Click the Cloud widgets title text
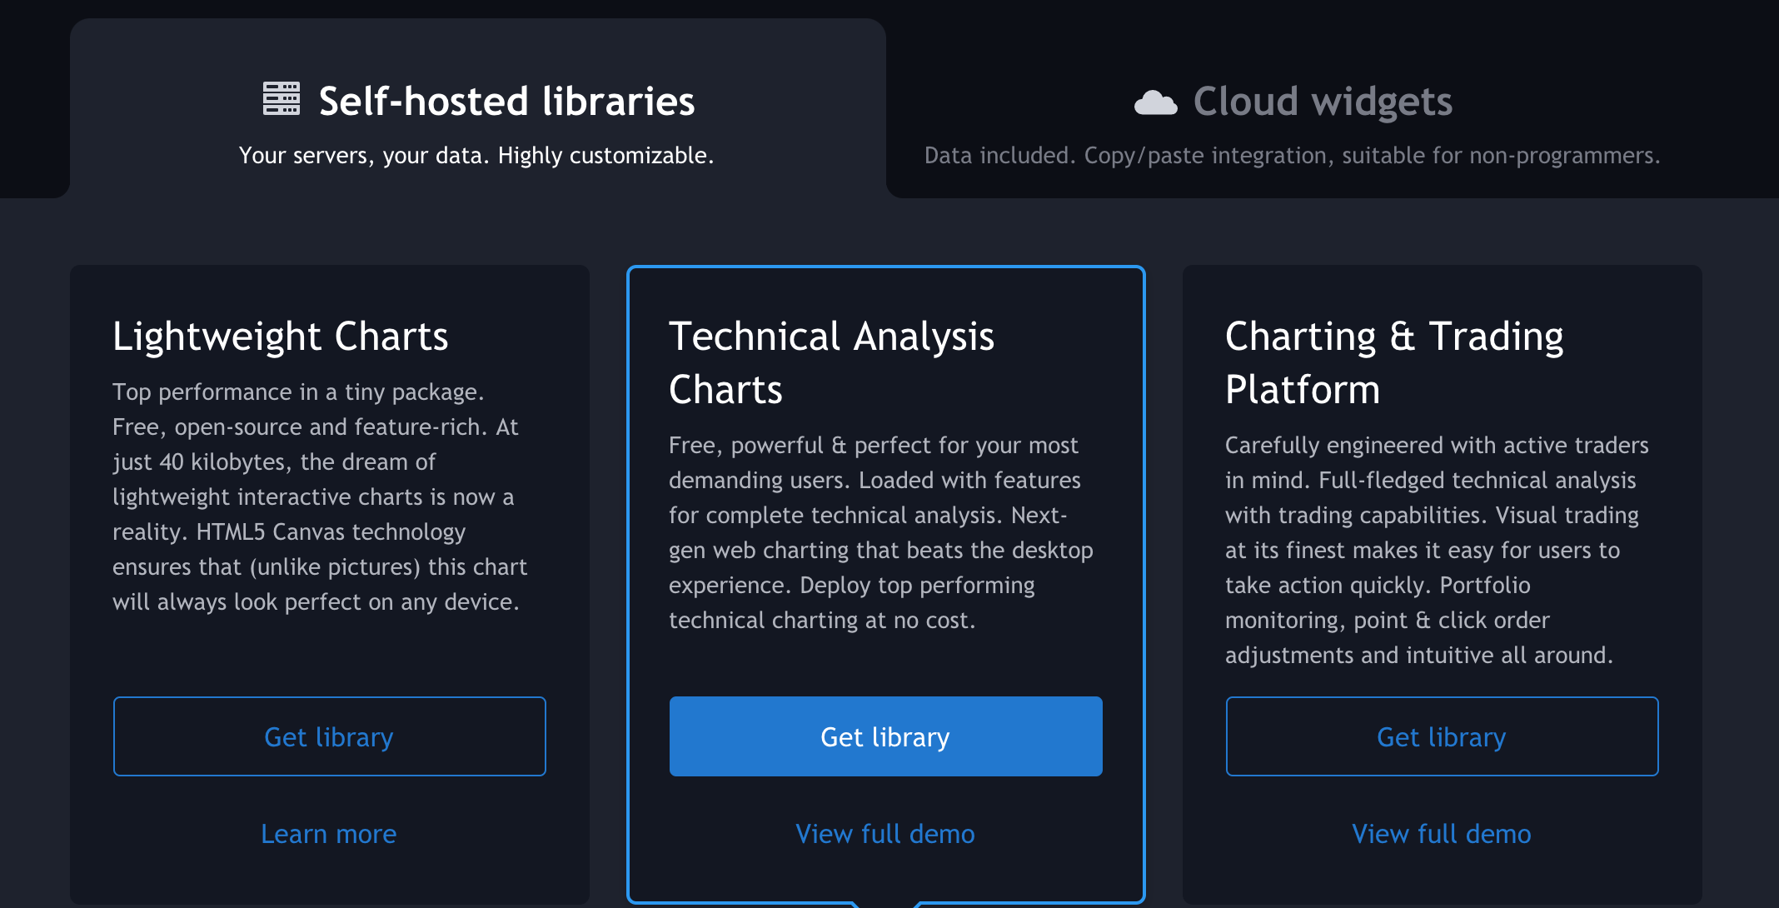 click(1323, 102)
